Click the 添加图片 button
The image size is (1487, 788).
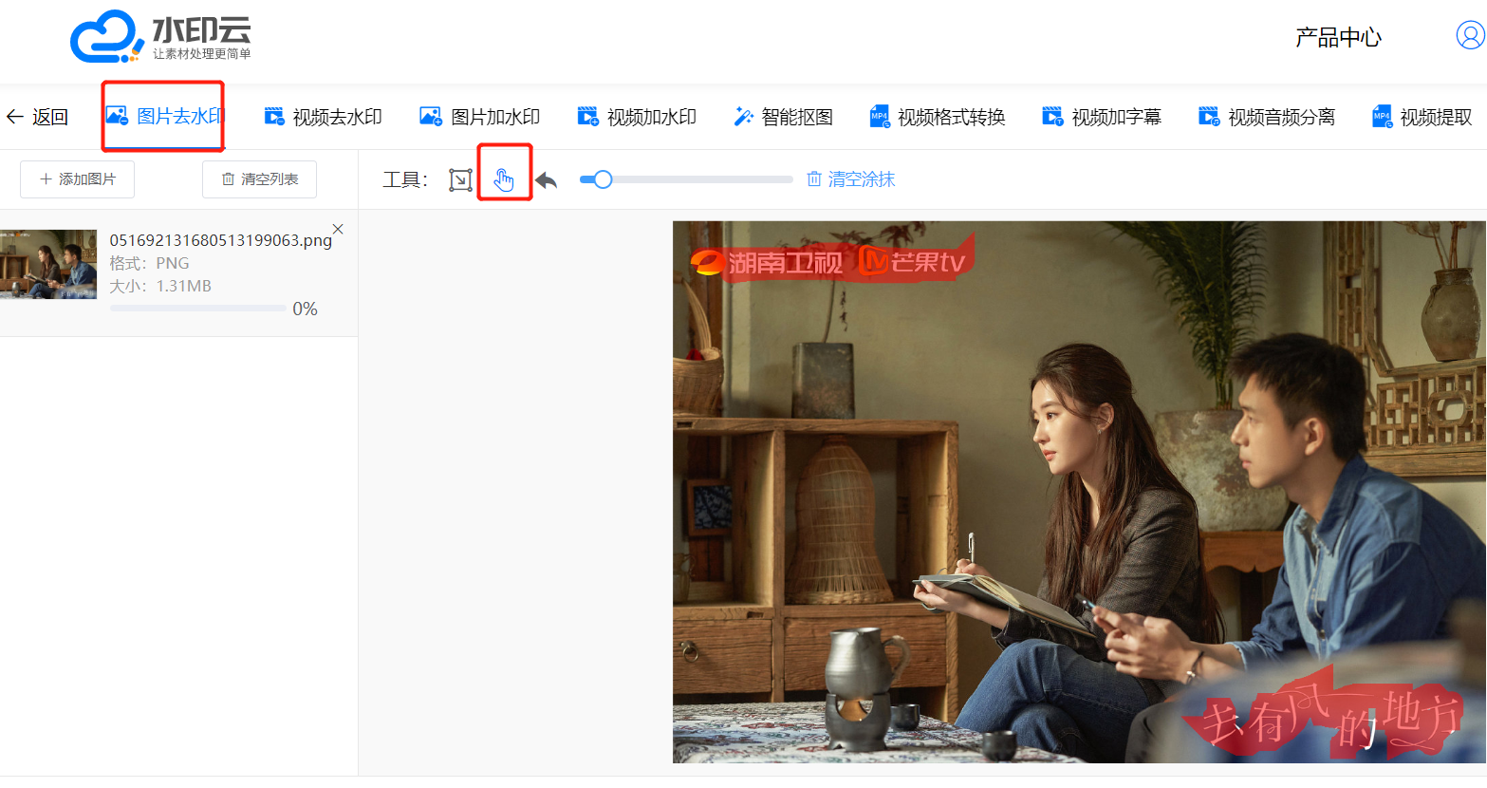(77, 179)
